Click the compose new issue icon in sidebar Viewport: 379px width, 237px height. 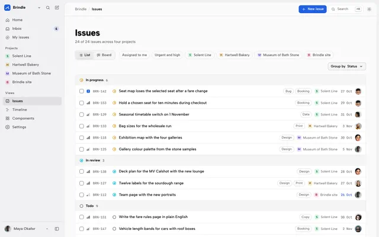click(x=57, y=8)
